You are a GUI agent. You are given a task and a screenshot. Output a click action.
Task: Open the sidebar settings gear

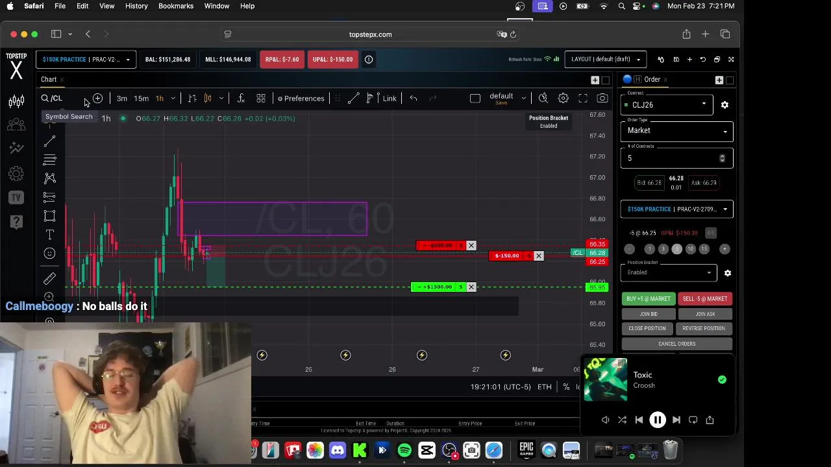pos(16,173)
